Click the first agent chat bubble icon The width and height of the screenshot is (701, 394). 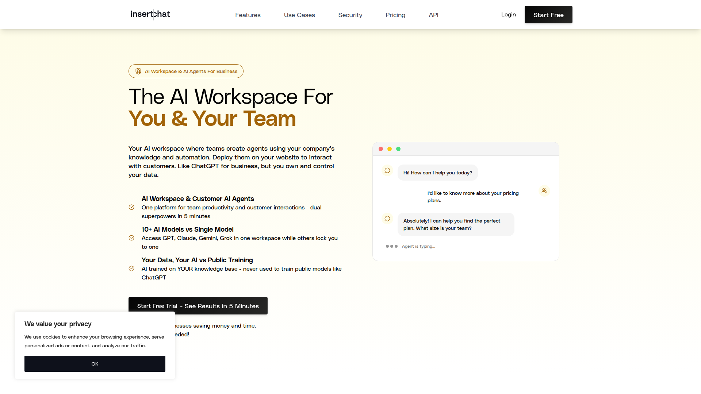tap(387, 170)
